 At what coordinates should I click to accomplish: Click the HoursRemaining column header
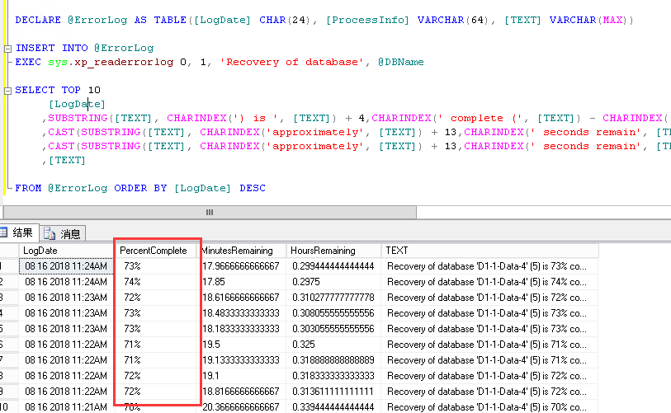[333, 250]
